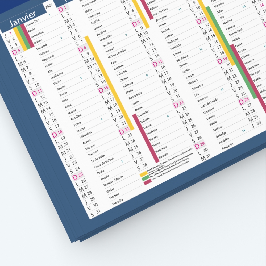Pick Sunday D 25 in January

(x=77, y=176)
